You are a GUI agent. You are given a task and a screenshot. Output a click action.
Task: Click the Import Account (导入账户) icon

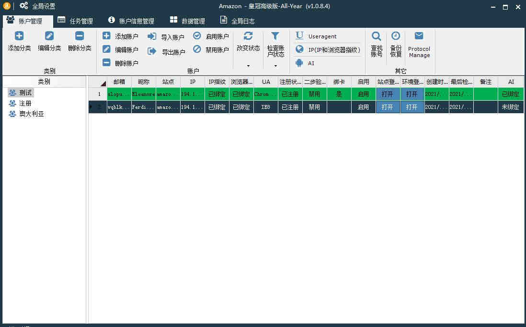(152, 36)
